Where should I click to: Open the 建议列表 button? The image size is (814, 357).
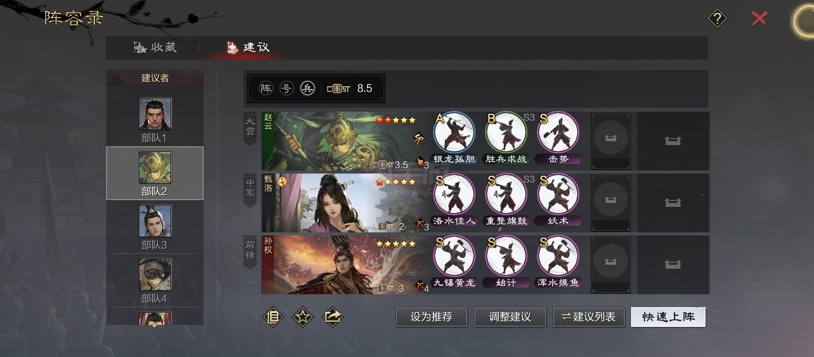(x=589, y=317)
